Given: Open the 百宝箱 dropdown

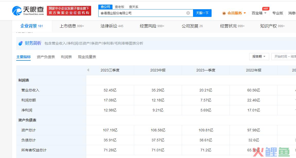Looking at the screenshot, I should point(259,13).
